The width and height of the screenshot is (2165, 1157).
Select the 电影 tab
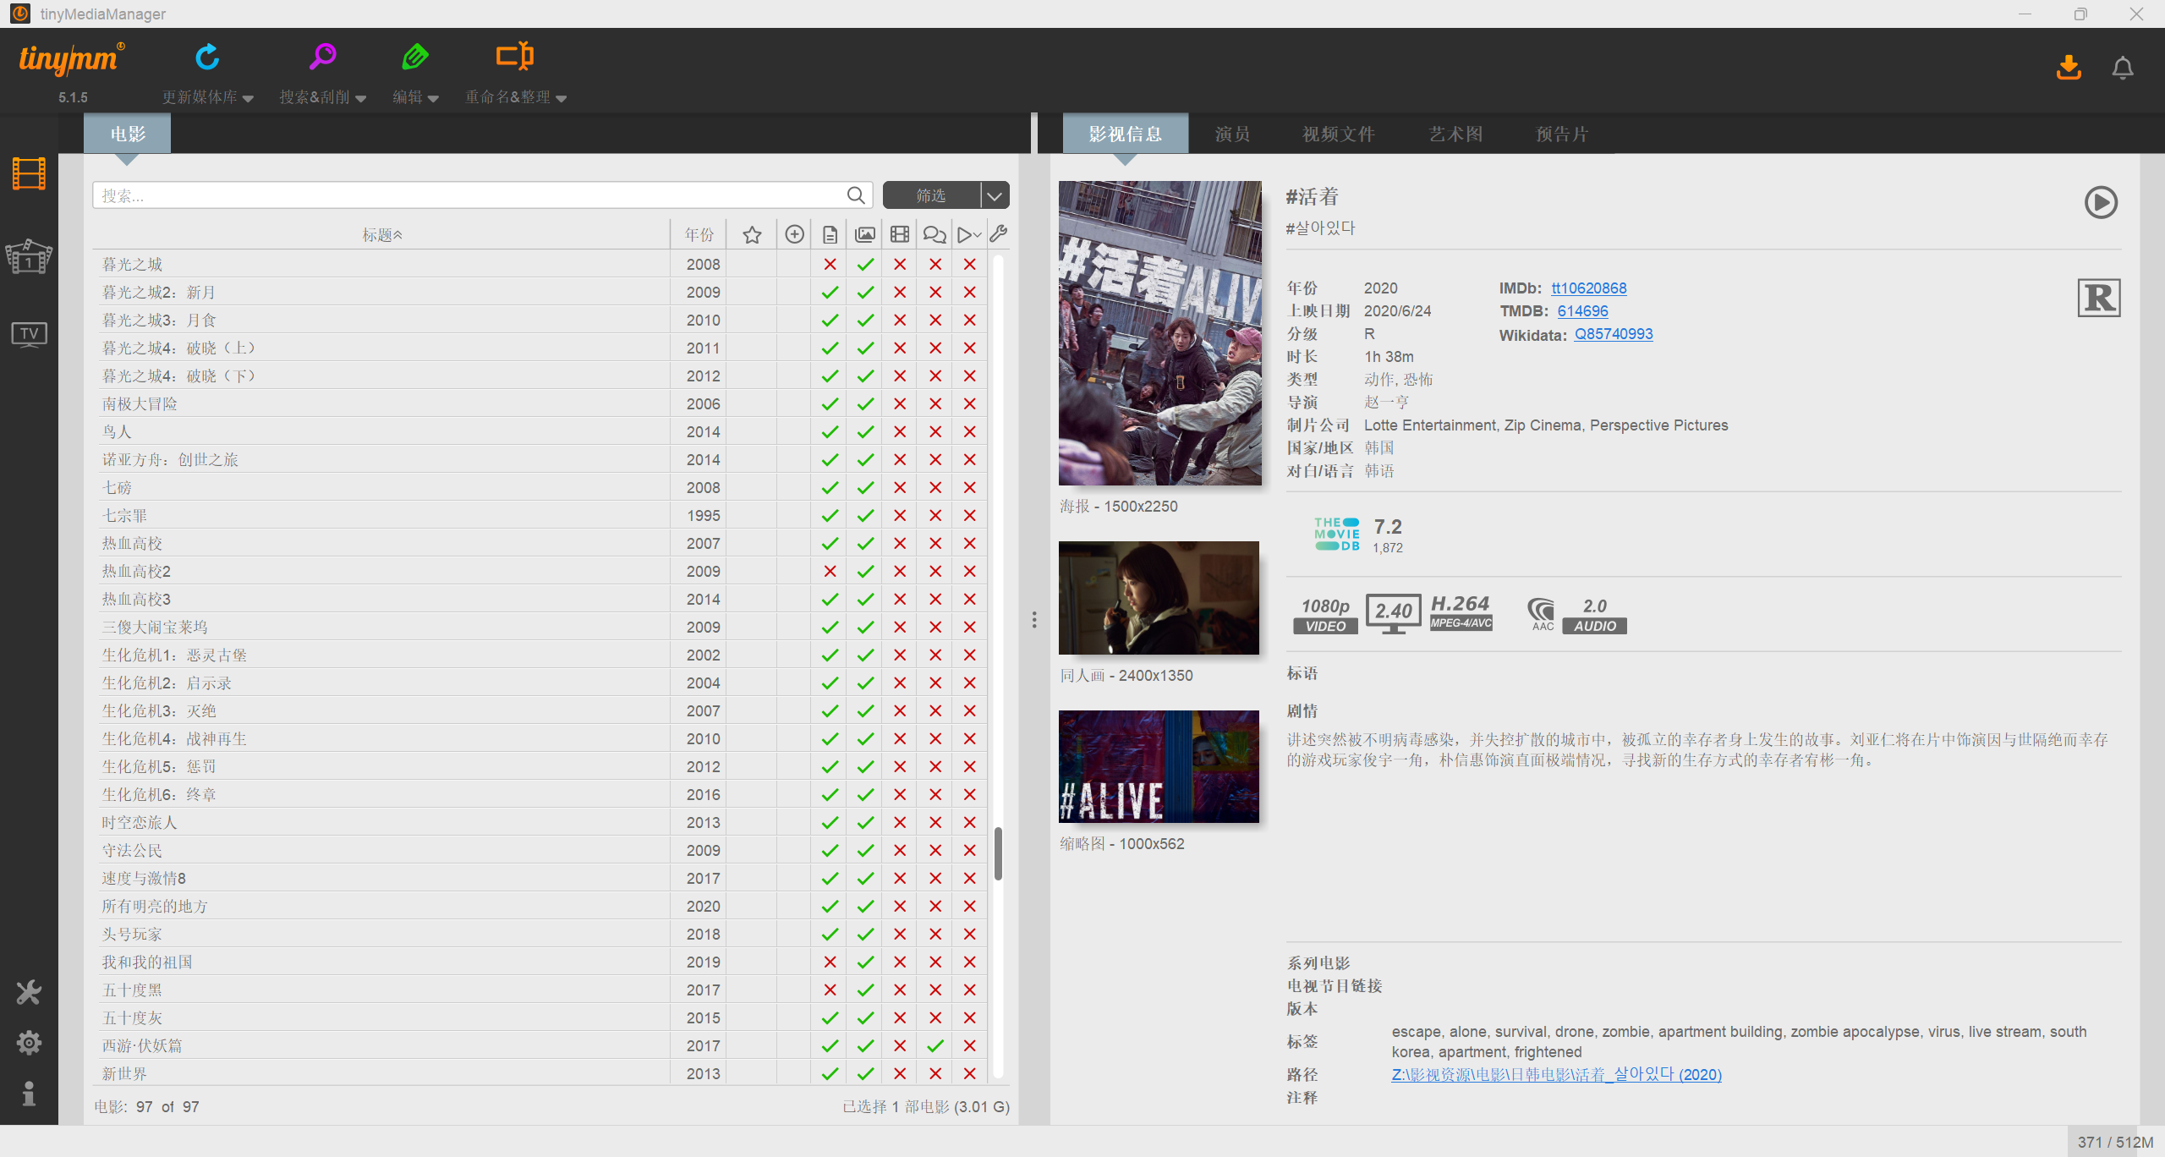click(128, 134)
